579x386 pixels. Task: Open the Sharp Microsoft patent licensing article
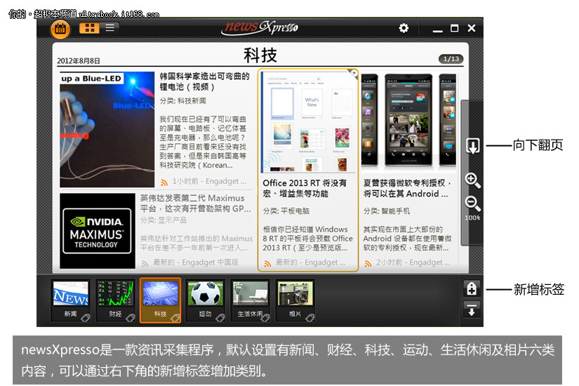[411, 188]
